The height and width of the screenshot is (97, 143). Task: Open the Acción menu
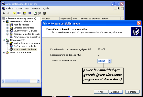click(19, 9)
